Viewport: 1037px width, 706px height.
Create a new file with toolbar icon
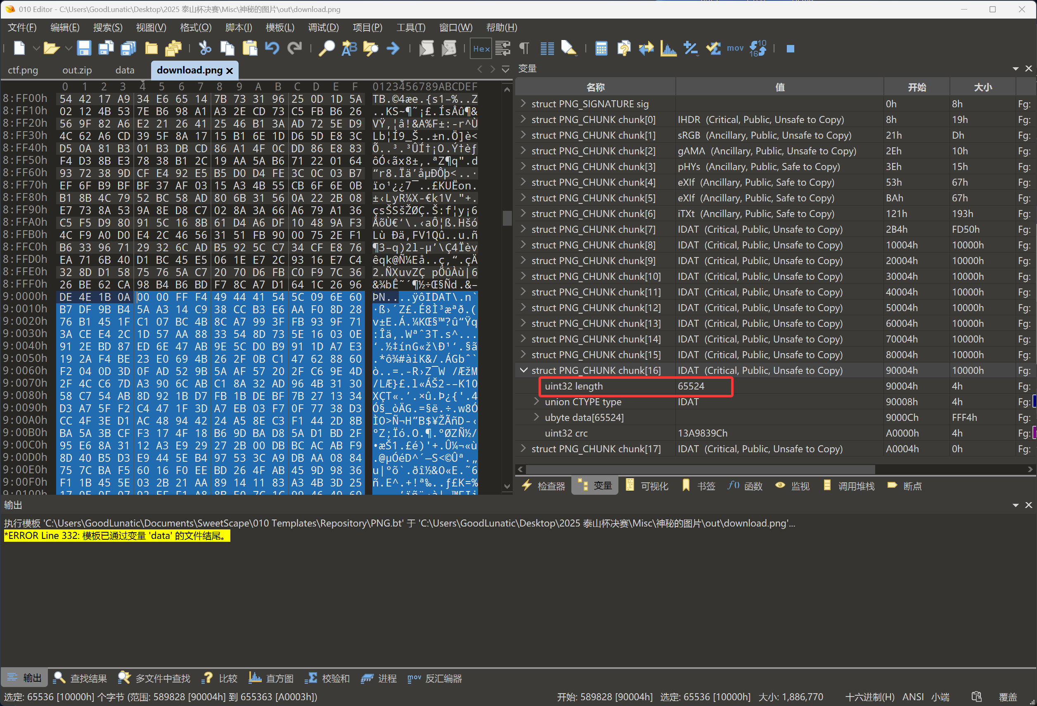point(19,48)
